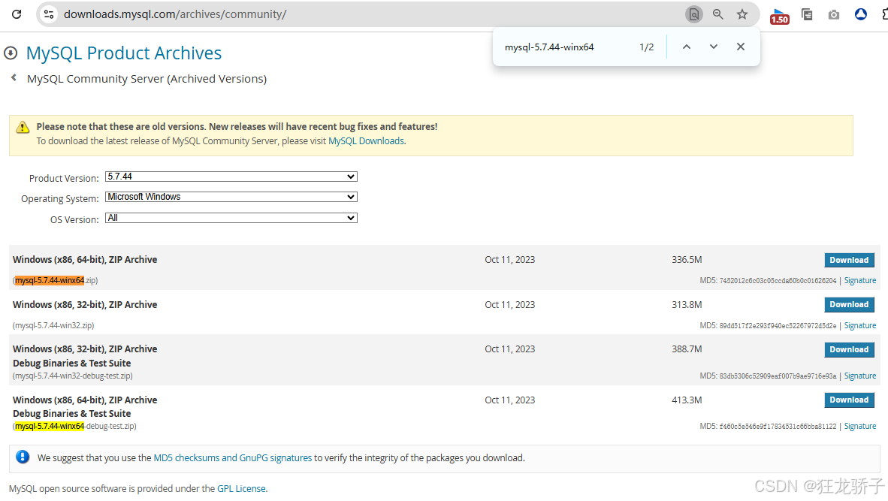This screenshot has height=501, width=888.
Task: Click the camera screenshot extension icon
Action: click(834, 14)
